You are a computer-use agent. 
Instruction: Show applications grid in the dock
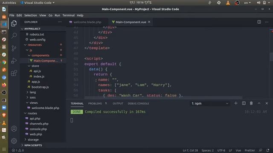coord(4,149)
